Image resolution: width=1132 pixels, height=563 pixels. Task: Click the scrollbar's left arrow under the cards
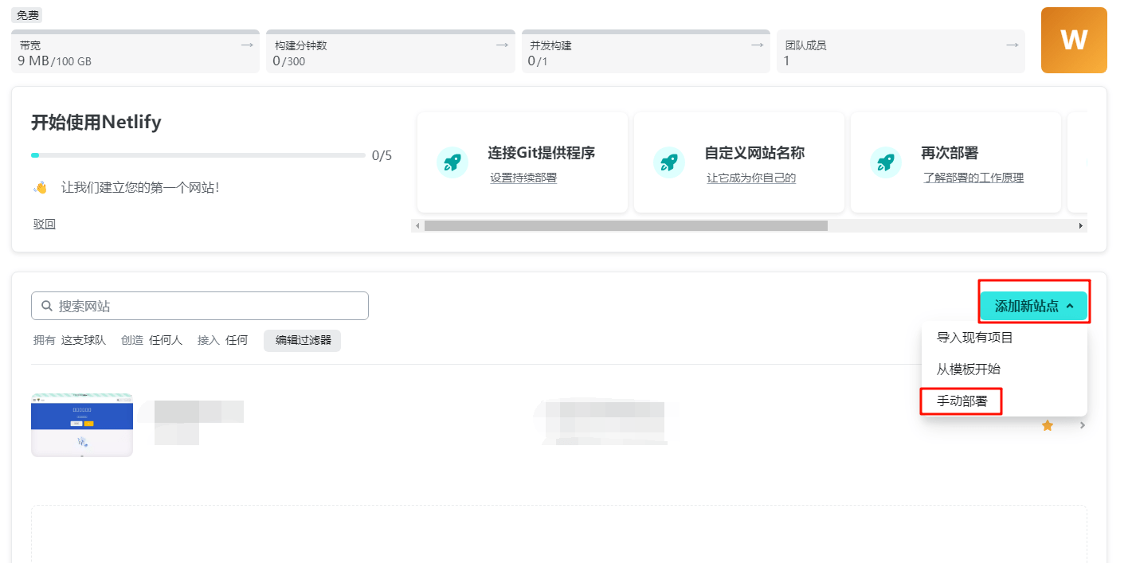pyautogui.click(x=417, y=226)
